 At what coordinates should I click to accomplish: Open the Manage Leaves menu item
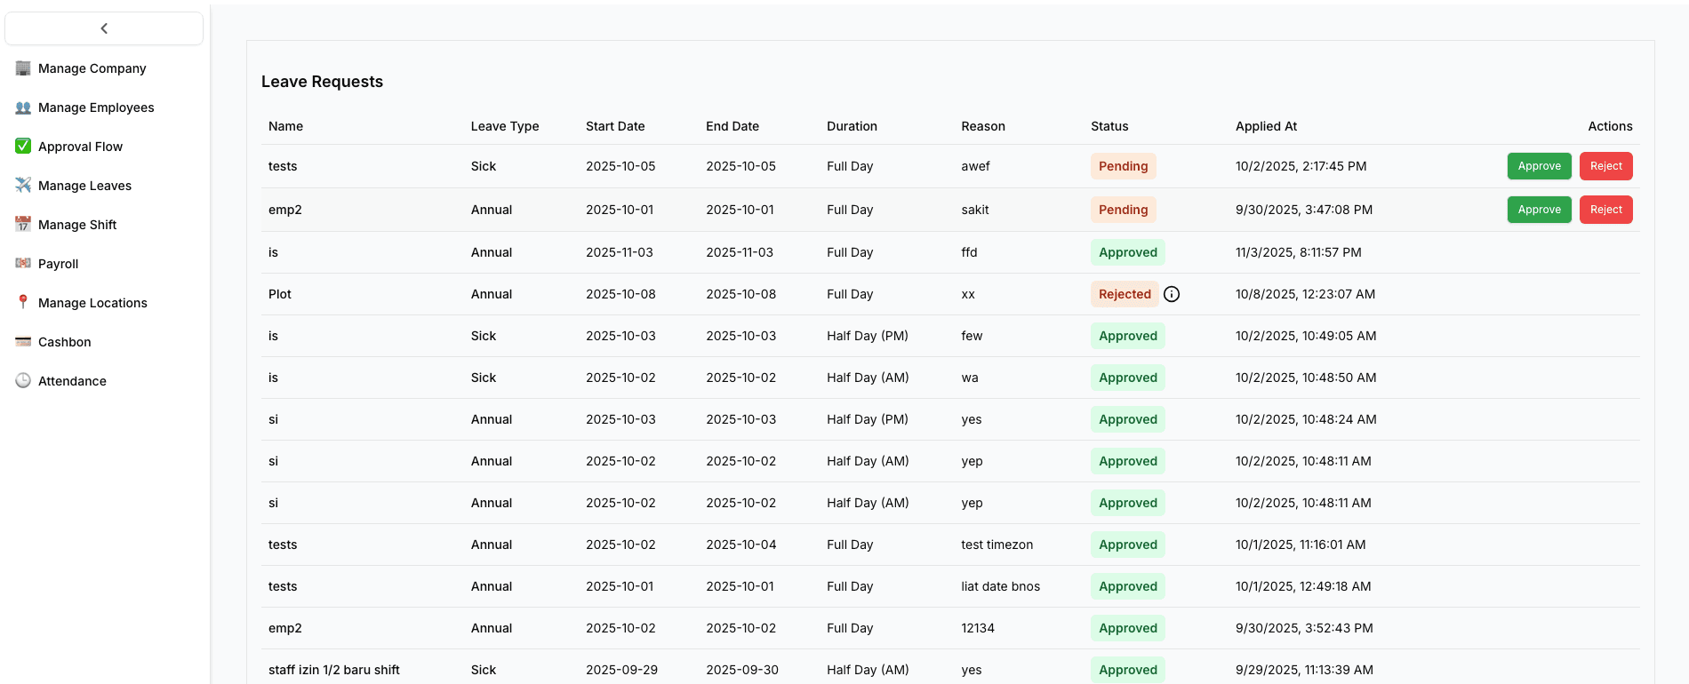click(x=84, y=186)
